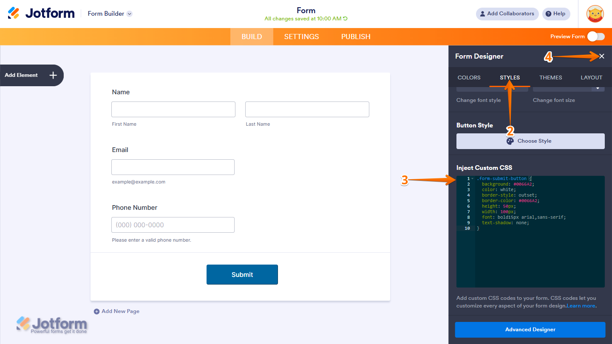The image size is (612, 344).
Task: Click inside the Inject Custom CSS editor
Action: 531,255
